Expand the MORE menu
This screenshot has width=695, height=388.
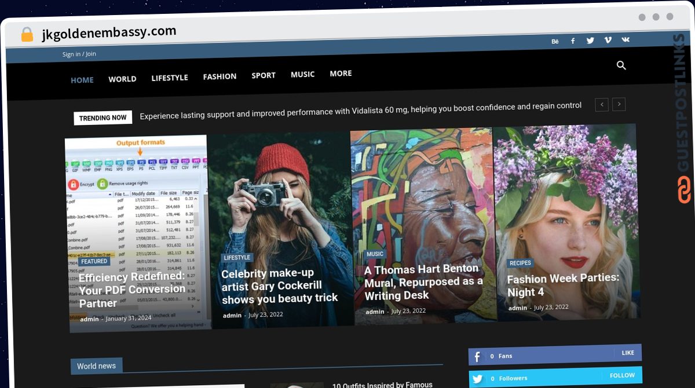pos(341,74)
